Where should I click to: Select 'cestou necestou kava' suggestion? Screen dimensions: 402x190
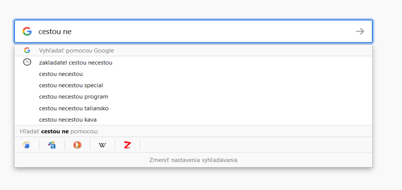click(x=193, y=119)
